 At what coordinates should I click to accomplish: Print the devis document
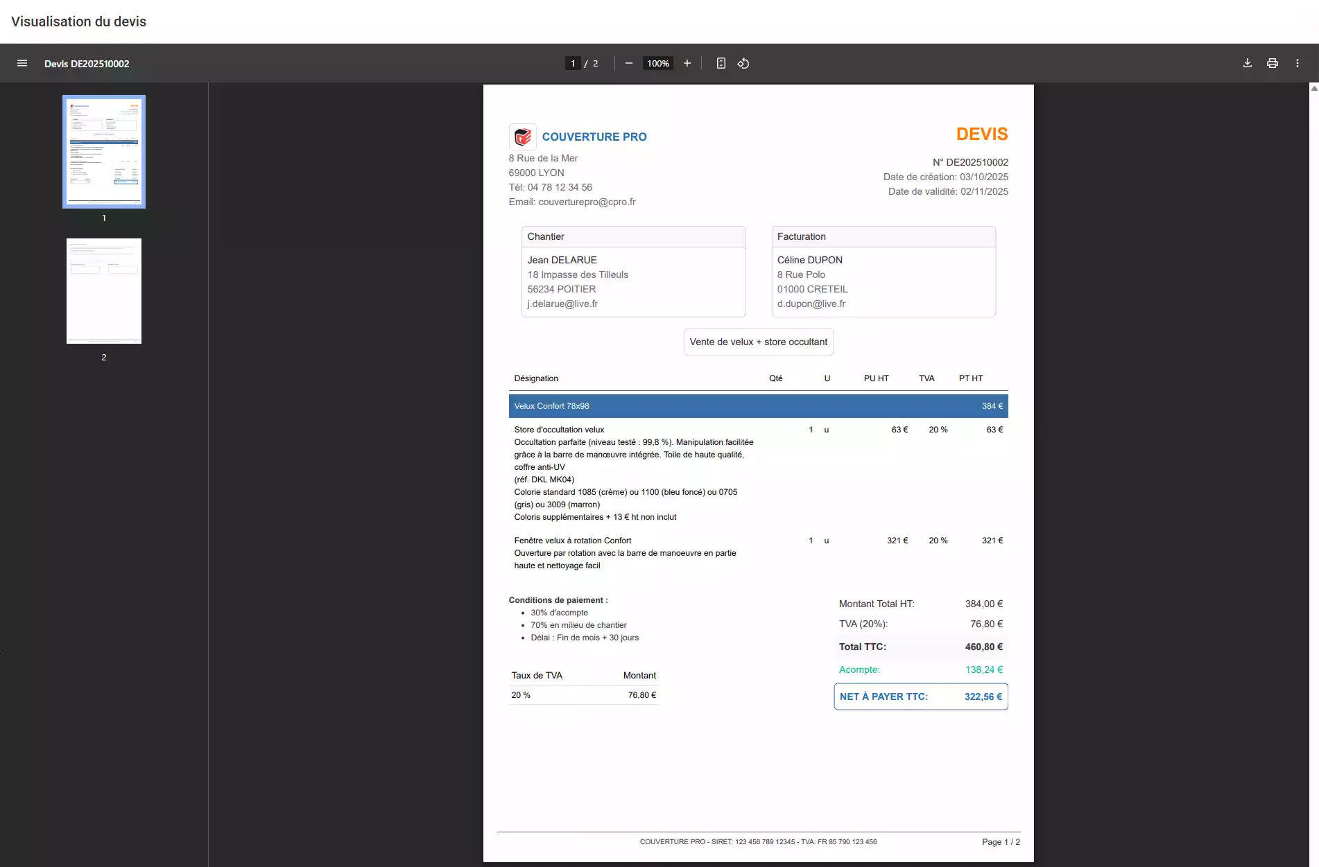1272,63
